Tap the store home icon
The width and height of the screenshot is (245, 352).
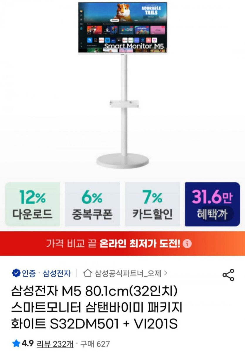87,273
